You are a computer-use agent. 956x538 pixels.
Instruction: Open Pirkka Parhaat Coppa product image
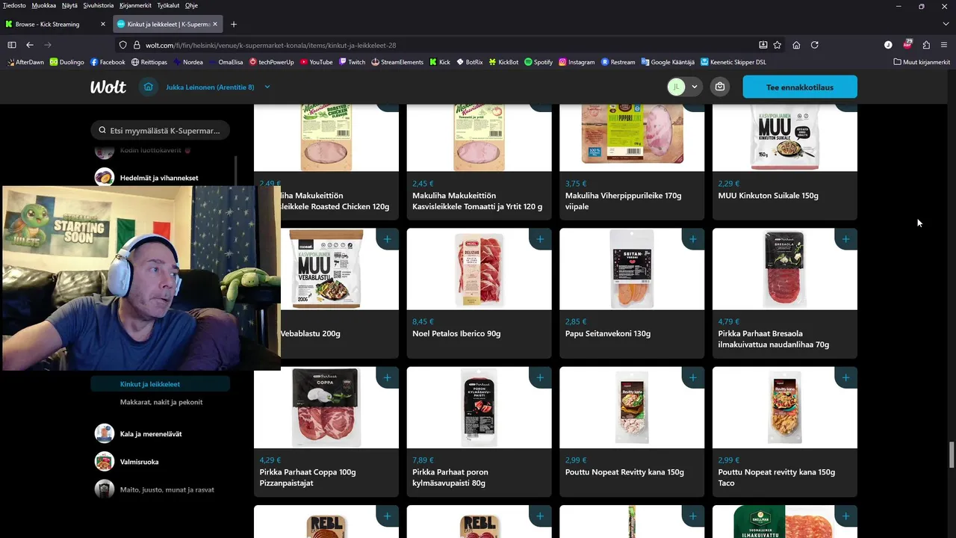pos(326,407)
